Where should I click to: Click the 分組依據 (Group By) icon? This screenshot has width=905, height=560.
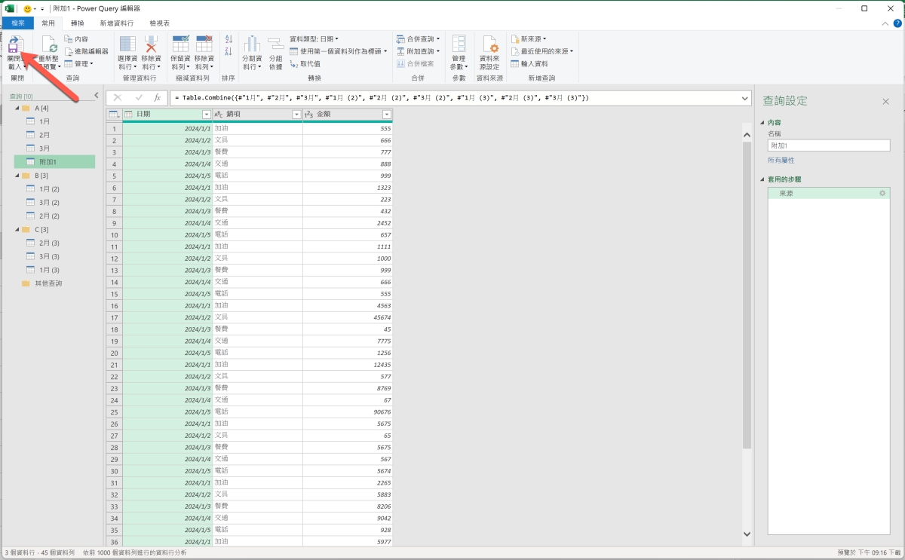[x=275, y=44]
